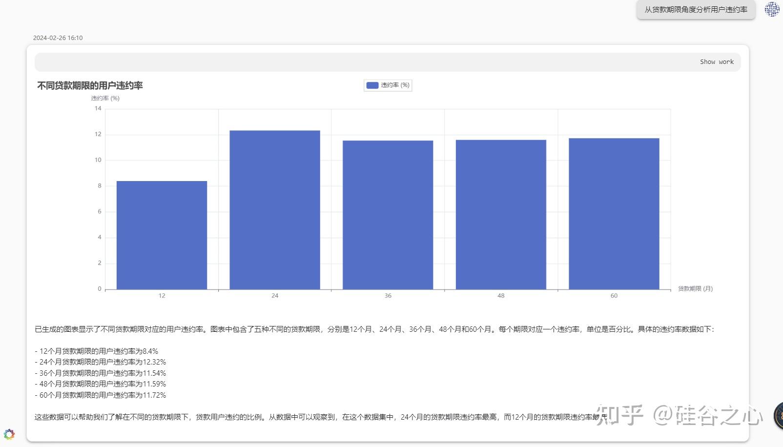Click the 违约率 (%) axis label
Screen dimensions: 783x447
click(x=105, y=98)
